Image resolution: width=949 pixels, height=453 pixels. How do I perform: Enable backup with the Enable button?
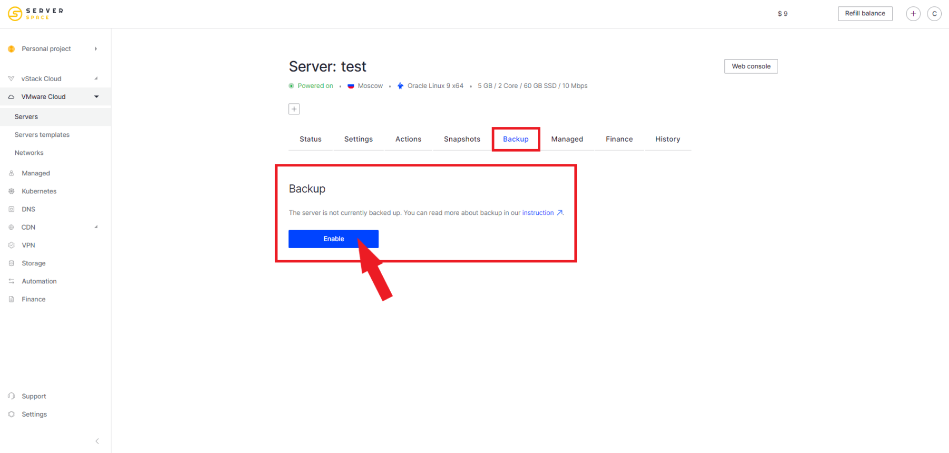tap(333, 239)
